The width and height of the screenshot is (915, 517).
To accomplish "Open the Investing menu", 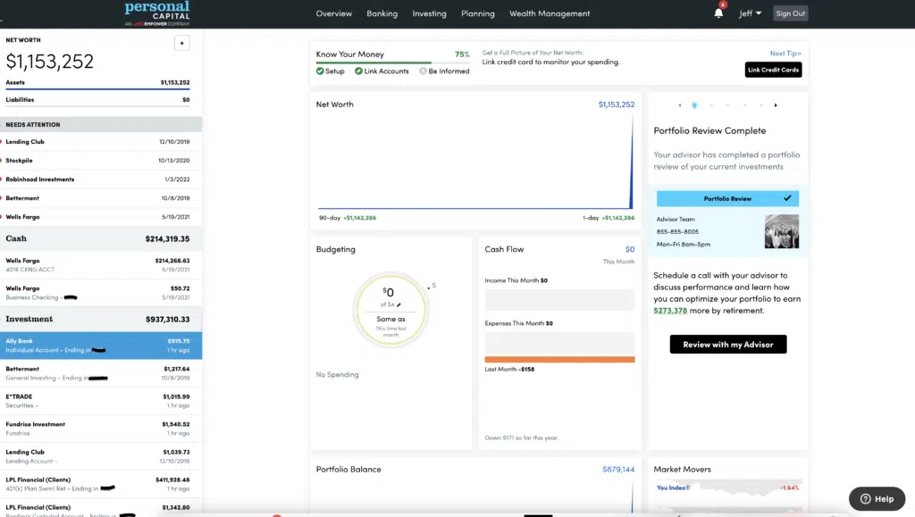I will (x=429, y=13).
